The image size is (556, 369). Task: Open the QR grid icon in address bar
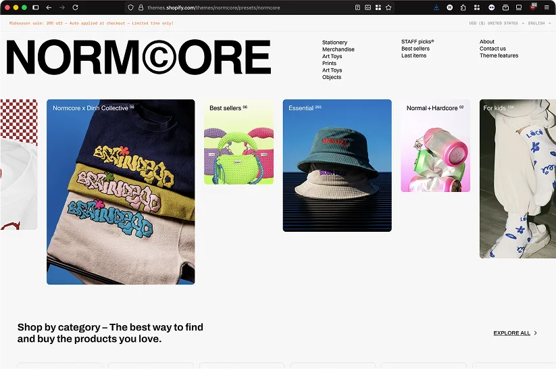click(378, 7)
